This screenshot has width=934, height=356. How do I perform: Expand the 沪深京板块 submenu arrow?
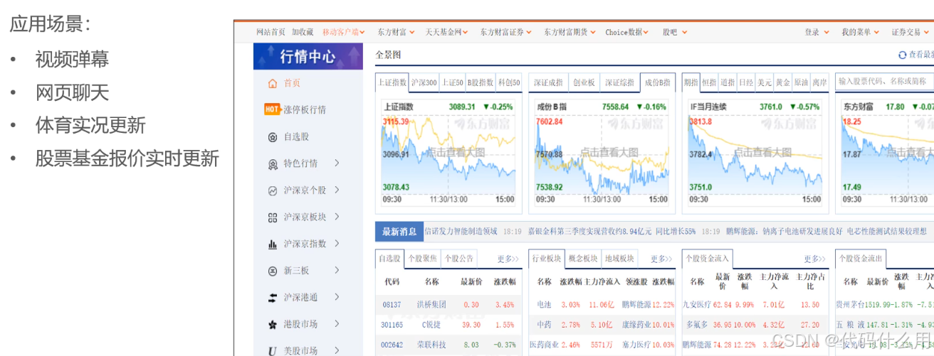(337, 217)
